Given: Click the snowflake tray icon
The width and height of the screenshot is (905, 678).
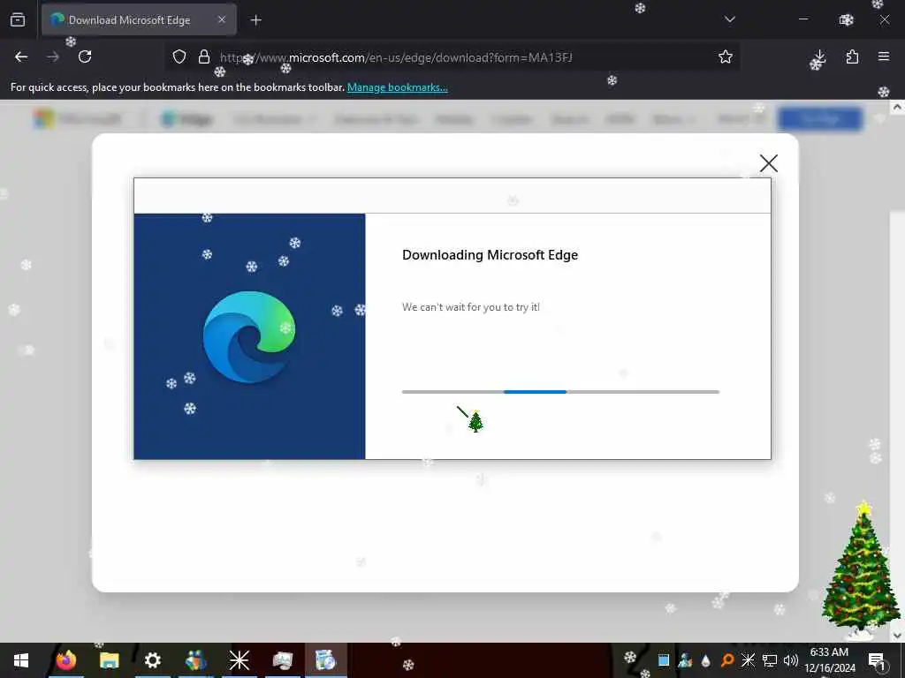Looking at the screenshot, I should pyautogui.click(x=748, y=660).
